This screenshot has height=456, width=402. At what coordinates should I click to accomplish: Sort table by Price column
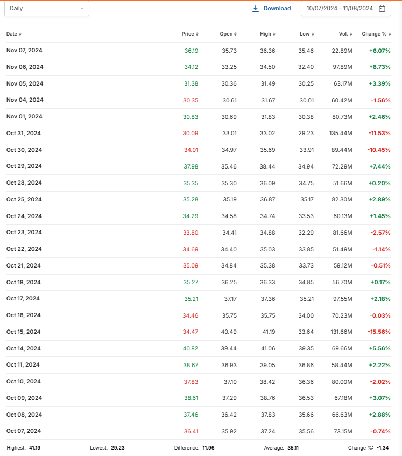[190, 34]
